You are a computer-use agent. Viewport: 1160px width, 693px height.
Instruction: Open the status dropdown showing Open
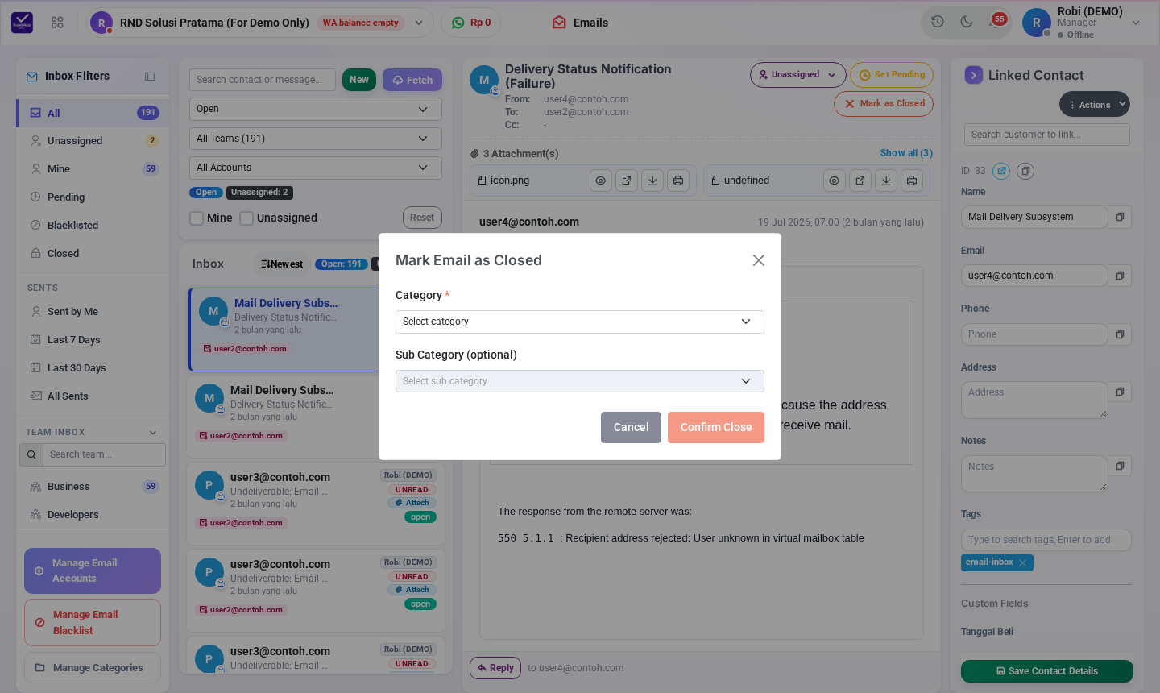click(316, 110)
